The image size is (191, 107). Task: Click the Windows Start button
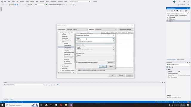pyautogui.click(x=2, y=105)
